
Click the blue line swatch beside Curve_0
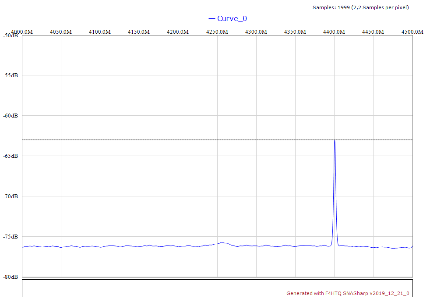click(x=212, y=18)
